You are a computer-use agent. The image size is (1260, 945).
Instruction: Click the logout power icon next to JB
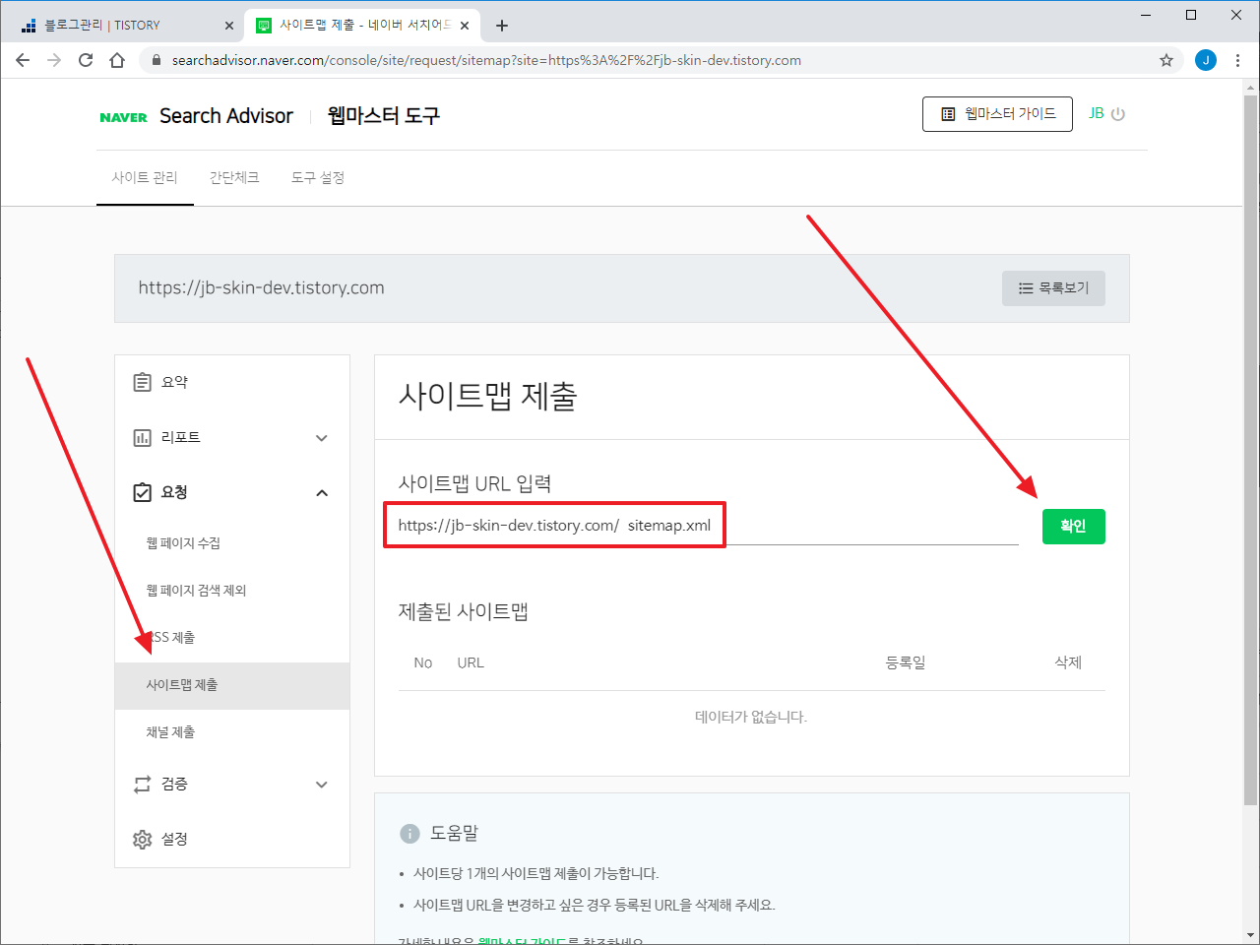click(1118, 114)
